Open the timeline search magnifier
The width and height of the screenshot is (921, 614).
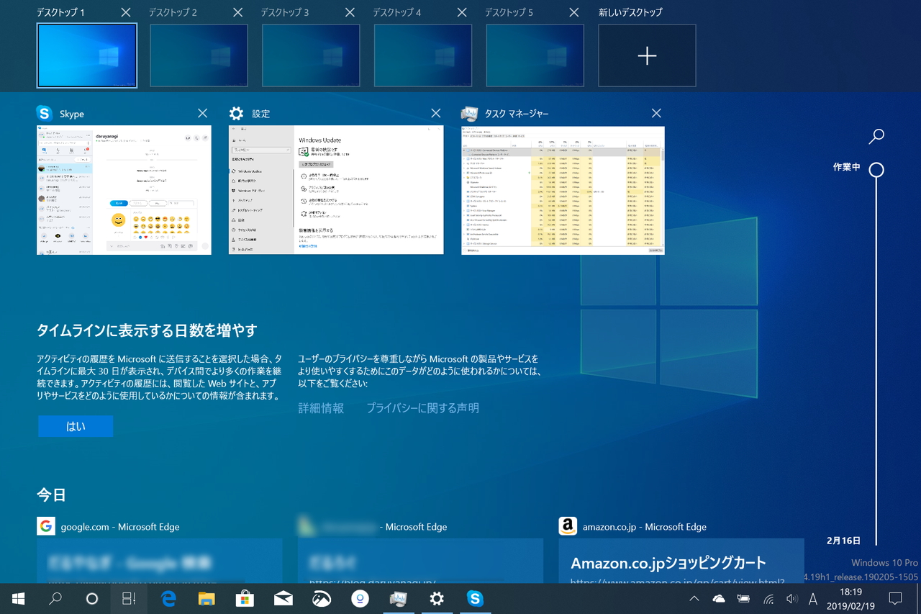(x=876, y=135)
